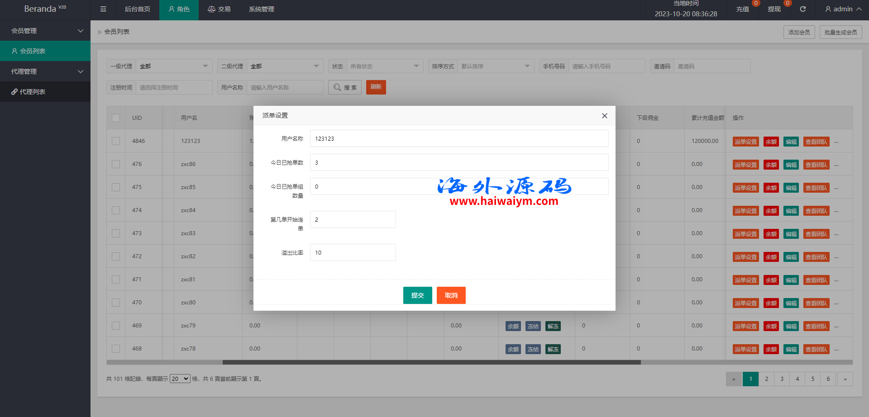Open the admin user menu
Image resolution: width=869 pixels, height=417 pixels.
click(843, 9)
